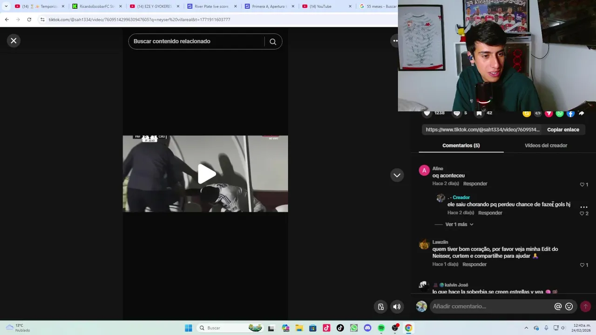This screenshot has height=335, width=596.
Task: Open Task View on the taskbar
Action: click(271, 328)
